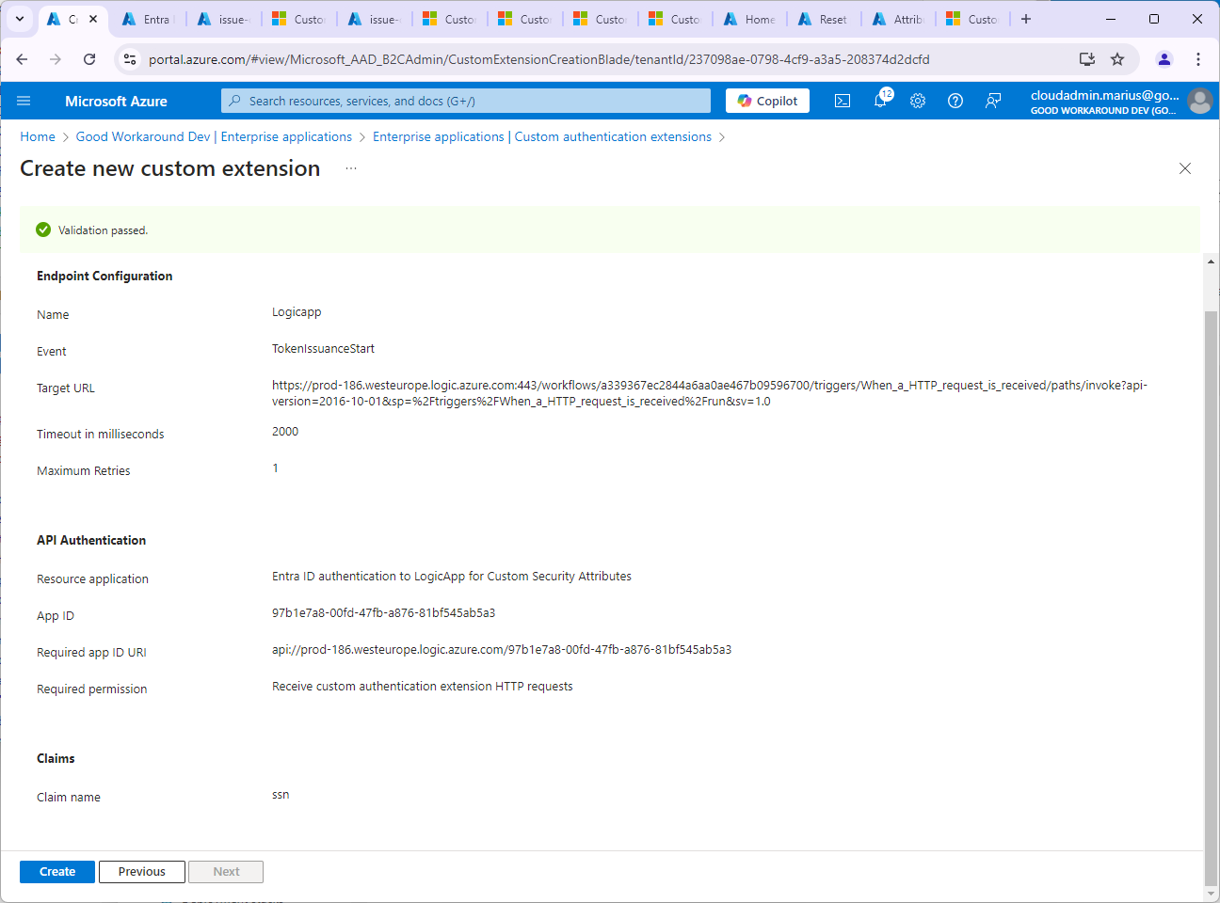Open portal settings gear
Screen dimensions: 1220x903
tap(918, 101)
